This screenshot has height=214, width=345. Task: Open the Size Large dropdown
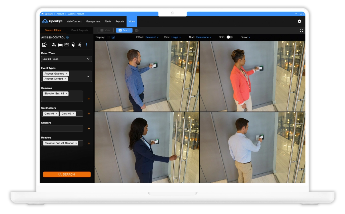(x=176, y=37)
